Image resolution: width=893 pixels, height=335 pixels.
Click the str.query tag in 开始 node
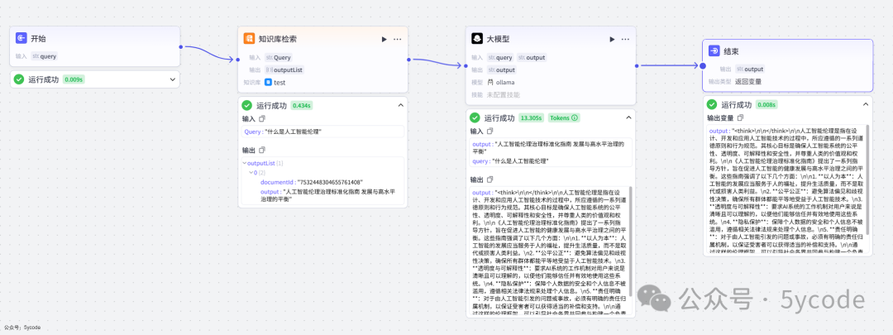(x=44, y=56)
